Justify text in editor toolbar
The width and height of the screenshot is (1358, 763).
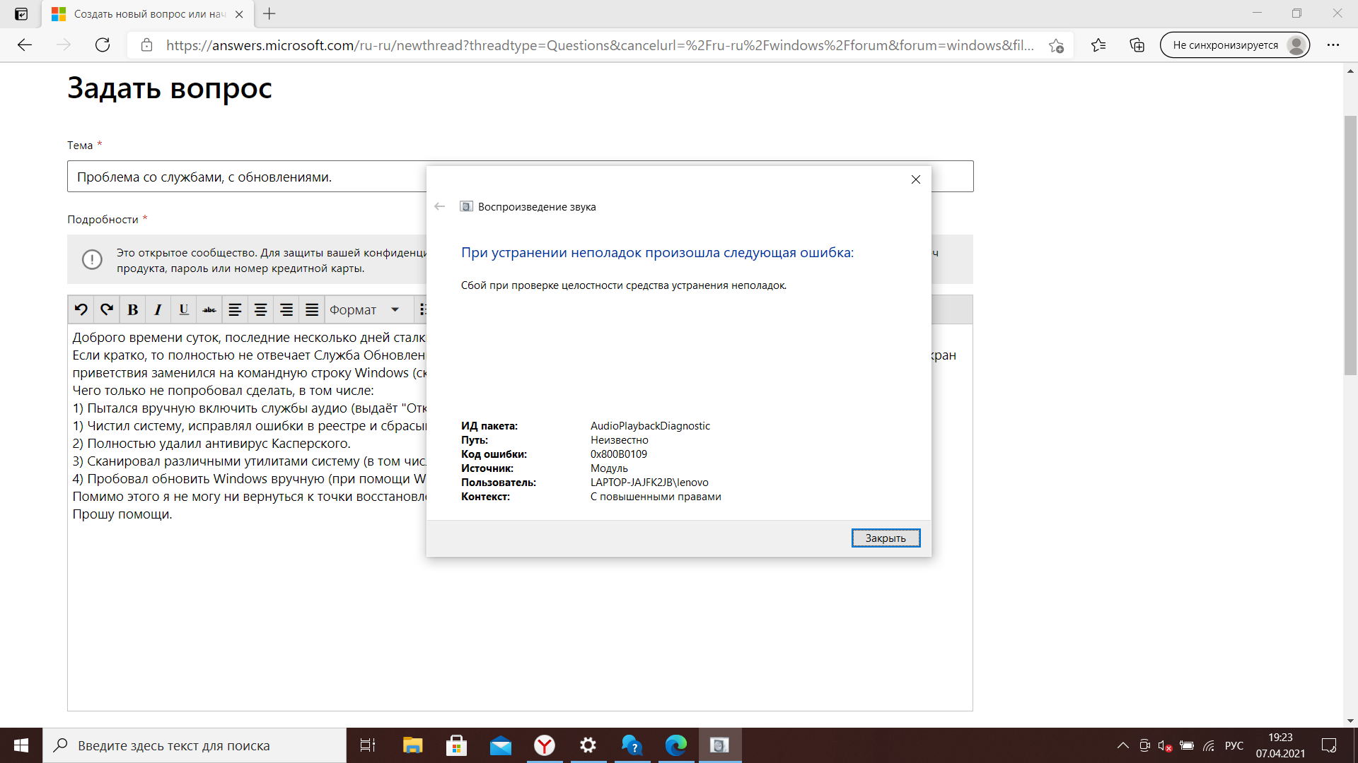pos(312,309)
